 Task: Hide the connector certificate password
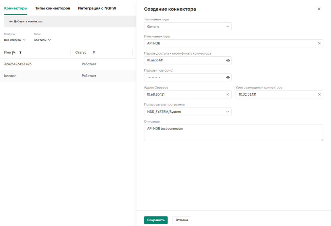pos(228,60)
